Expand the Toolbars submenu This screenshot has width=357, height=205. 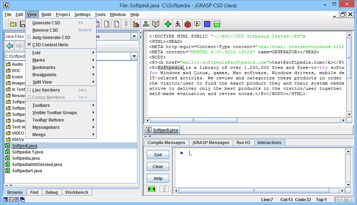61,105
